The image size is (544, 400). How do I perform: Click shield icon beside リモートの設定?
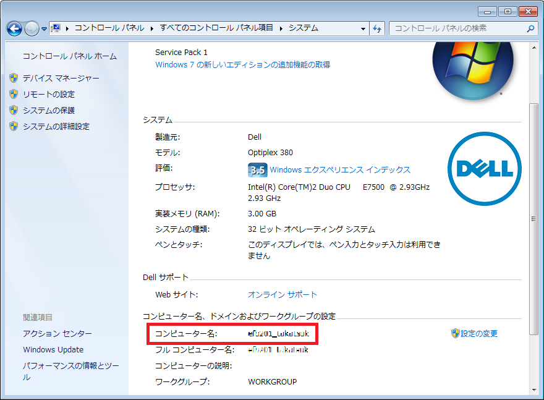tap(14, 94)
